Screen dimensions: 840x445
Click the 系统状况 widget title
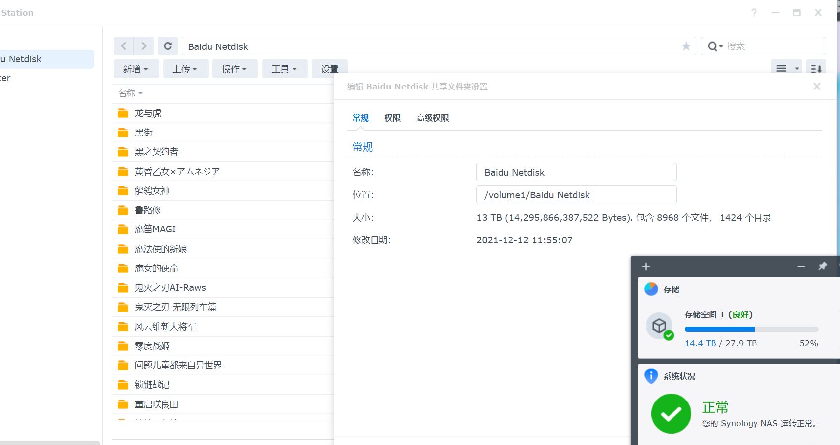(x=679, y=376)
